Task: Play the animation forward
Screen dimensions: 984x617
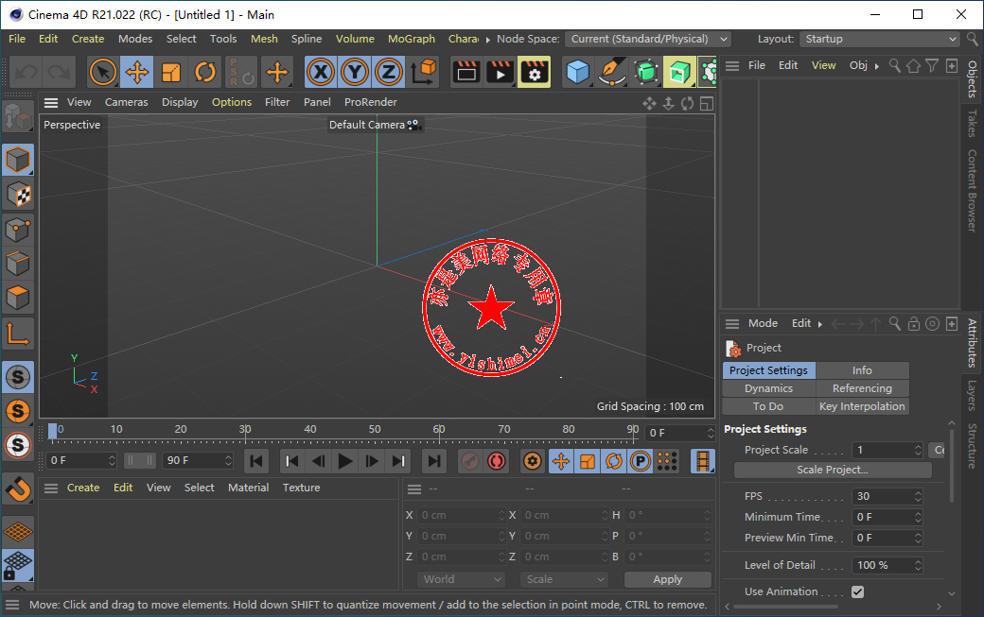Action: tap(344, 462)
